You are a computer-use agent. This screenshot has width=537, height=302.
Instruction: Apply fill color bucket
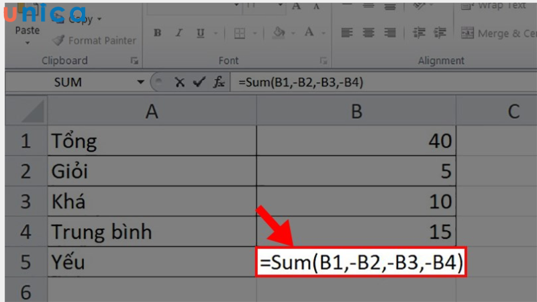(279, 32)
